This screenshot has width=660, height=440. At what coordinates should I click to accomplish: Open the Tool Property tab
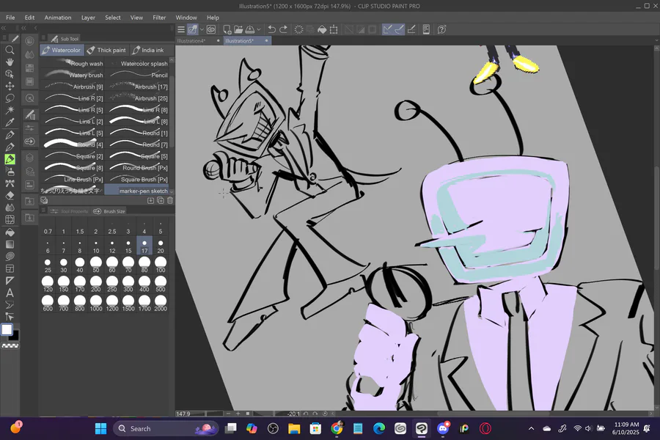(x=70, y=211)
